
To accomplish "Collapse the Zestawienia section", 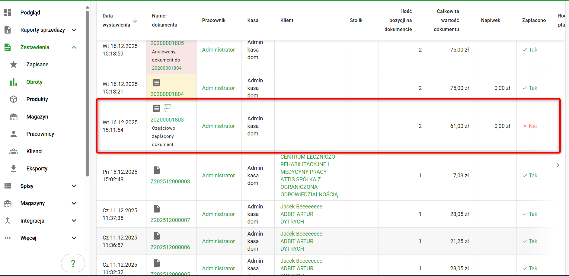I will click(74, 47).
